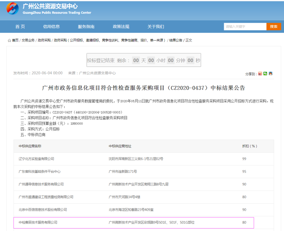Click the 中标供应商名称 column header
The height and width of the screenshot is (231, 284).
point(30,146)
